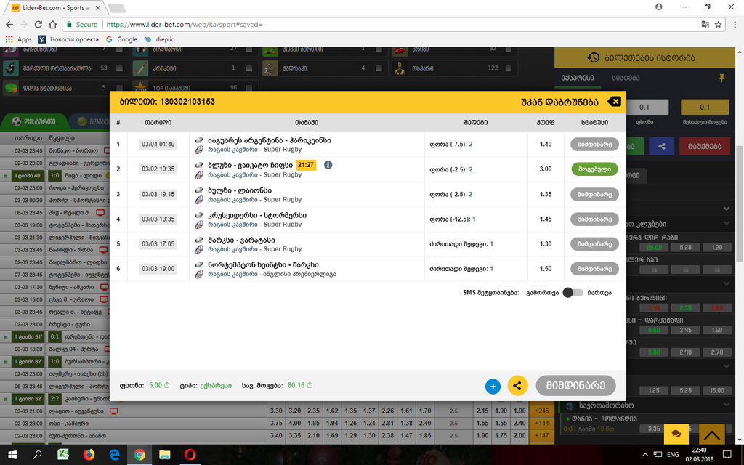Click the TV stream icon in the 03-03 15:00 row
This screenshot has width=744, height=465.
[104, 299]
